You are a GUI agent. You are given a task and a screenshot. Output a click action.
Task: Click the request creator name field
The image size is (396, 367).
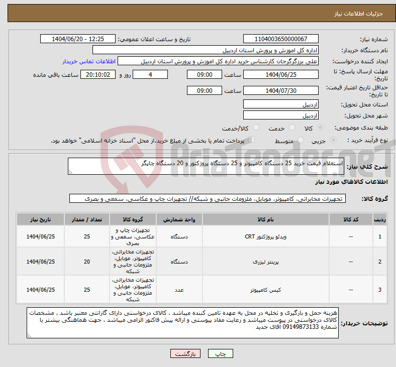[218, 61]
